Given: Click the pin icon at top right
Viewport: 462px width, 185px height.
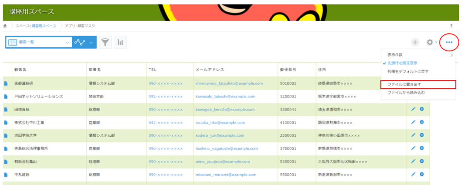Looking at the screenshot, I should [x=452, y=26].
